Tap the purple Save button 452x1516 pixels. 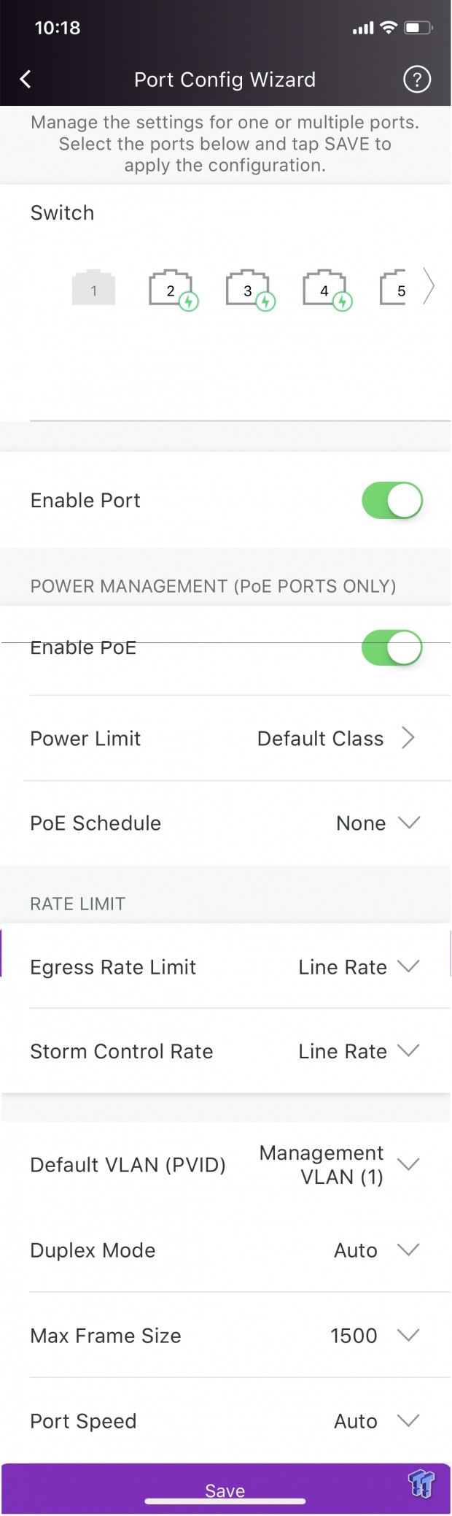(225, 1489)
